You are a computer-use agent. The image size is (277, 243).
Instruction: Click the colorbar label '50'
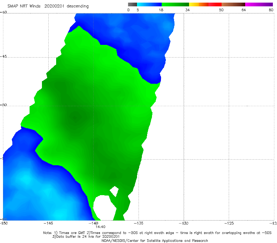click(x=221, y=10)
